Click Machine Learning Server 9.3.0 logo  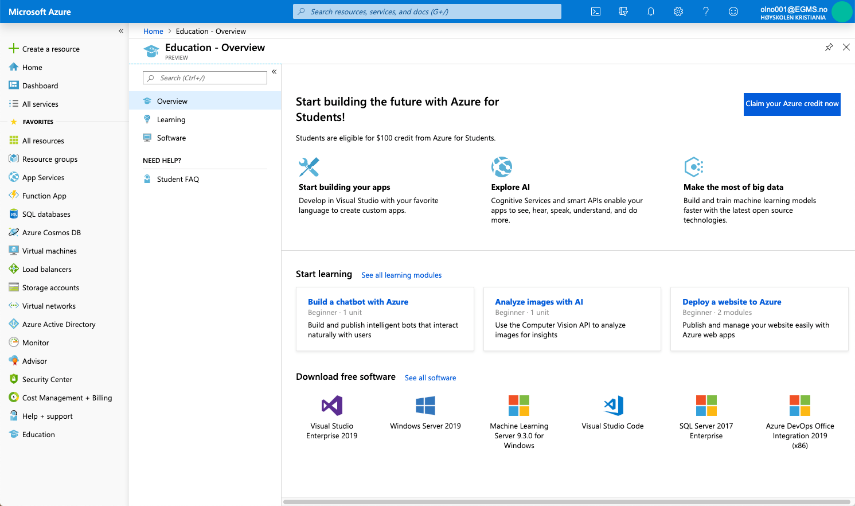coord(519,406)
